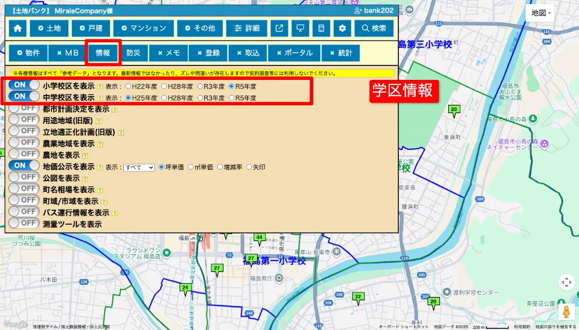The height and width of the screenshot is (330, 579).
Task: Click the calculator icon button
Action: (x=321, y=28)
